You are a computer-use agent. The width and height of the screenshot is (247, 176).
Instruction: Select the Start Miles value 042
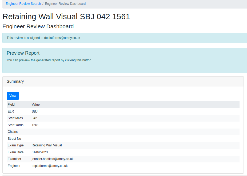pyautogui.click(x=34, y=118)
